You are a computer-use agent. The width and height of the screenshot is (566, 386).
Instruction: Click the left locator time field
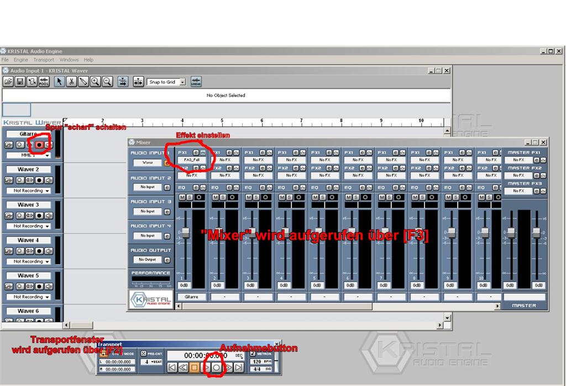pos(118,362)
